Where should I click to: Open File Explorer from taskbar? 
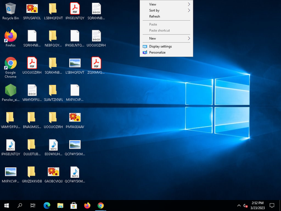[60, 205]
